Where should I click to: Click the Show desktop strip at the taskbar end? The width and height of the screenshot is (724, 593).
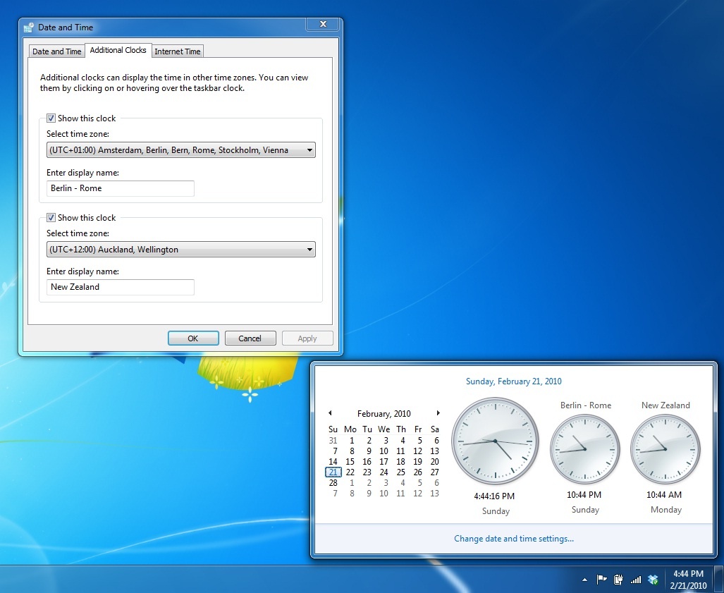pos(718,579)
